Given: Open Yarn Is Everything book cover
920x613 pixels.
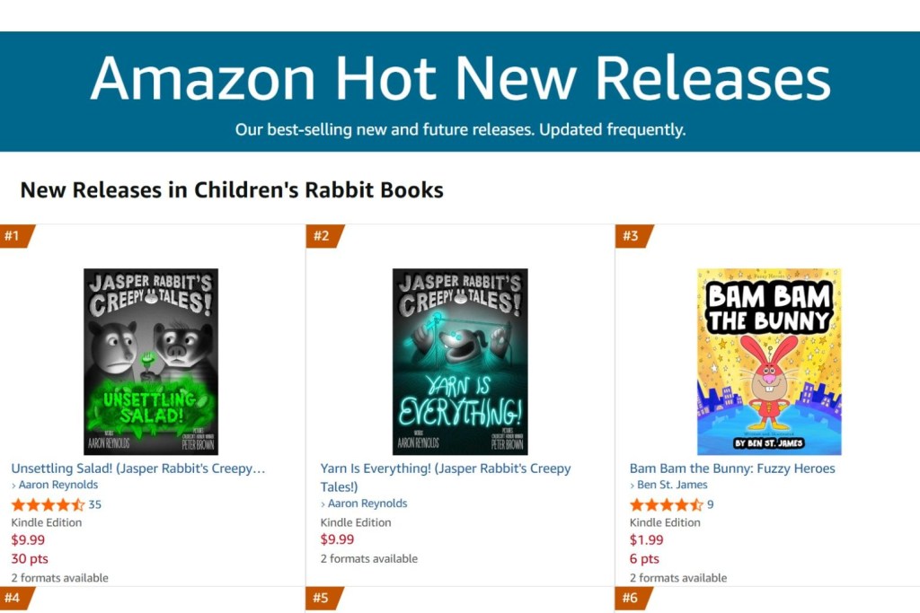Looking at the screenshot, I should [x=460, y=362].
